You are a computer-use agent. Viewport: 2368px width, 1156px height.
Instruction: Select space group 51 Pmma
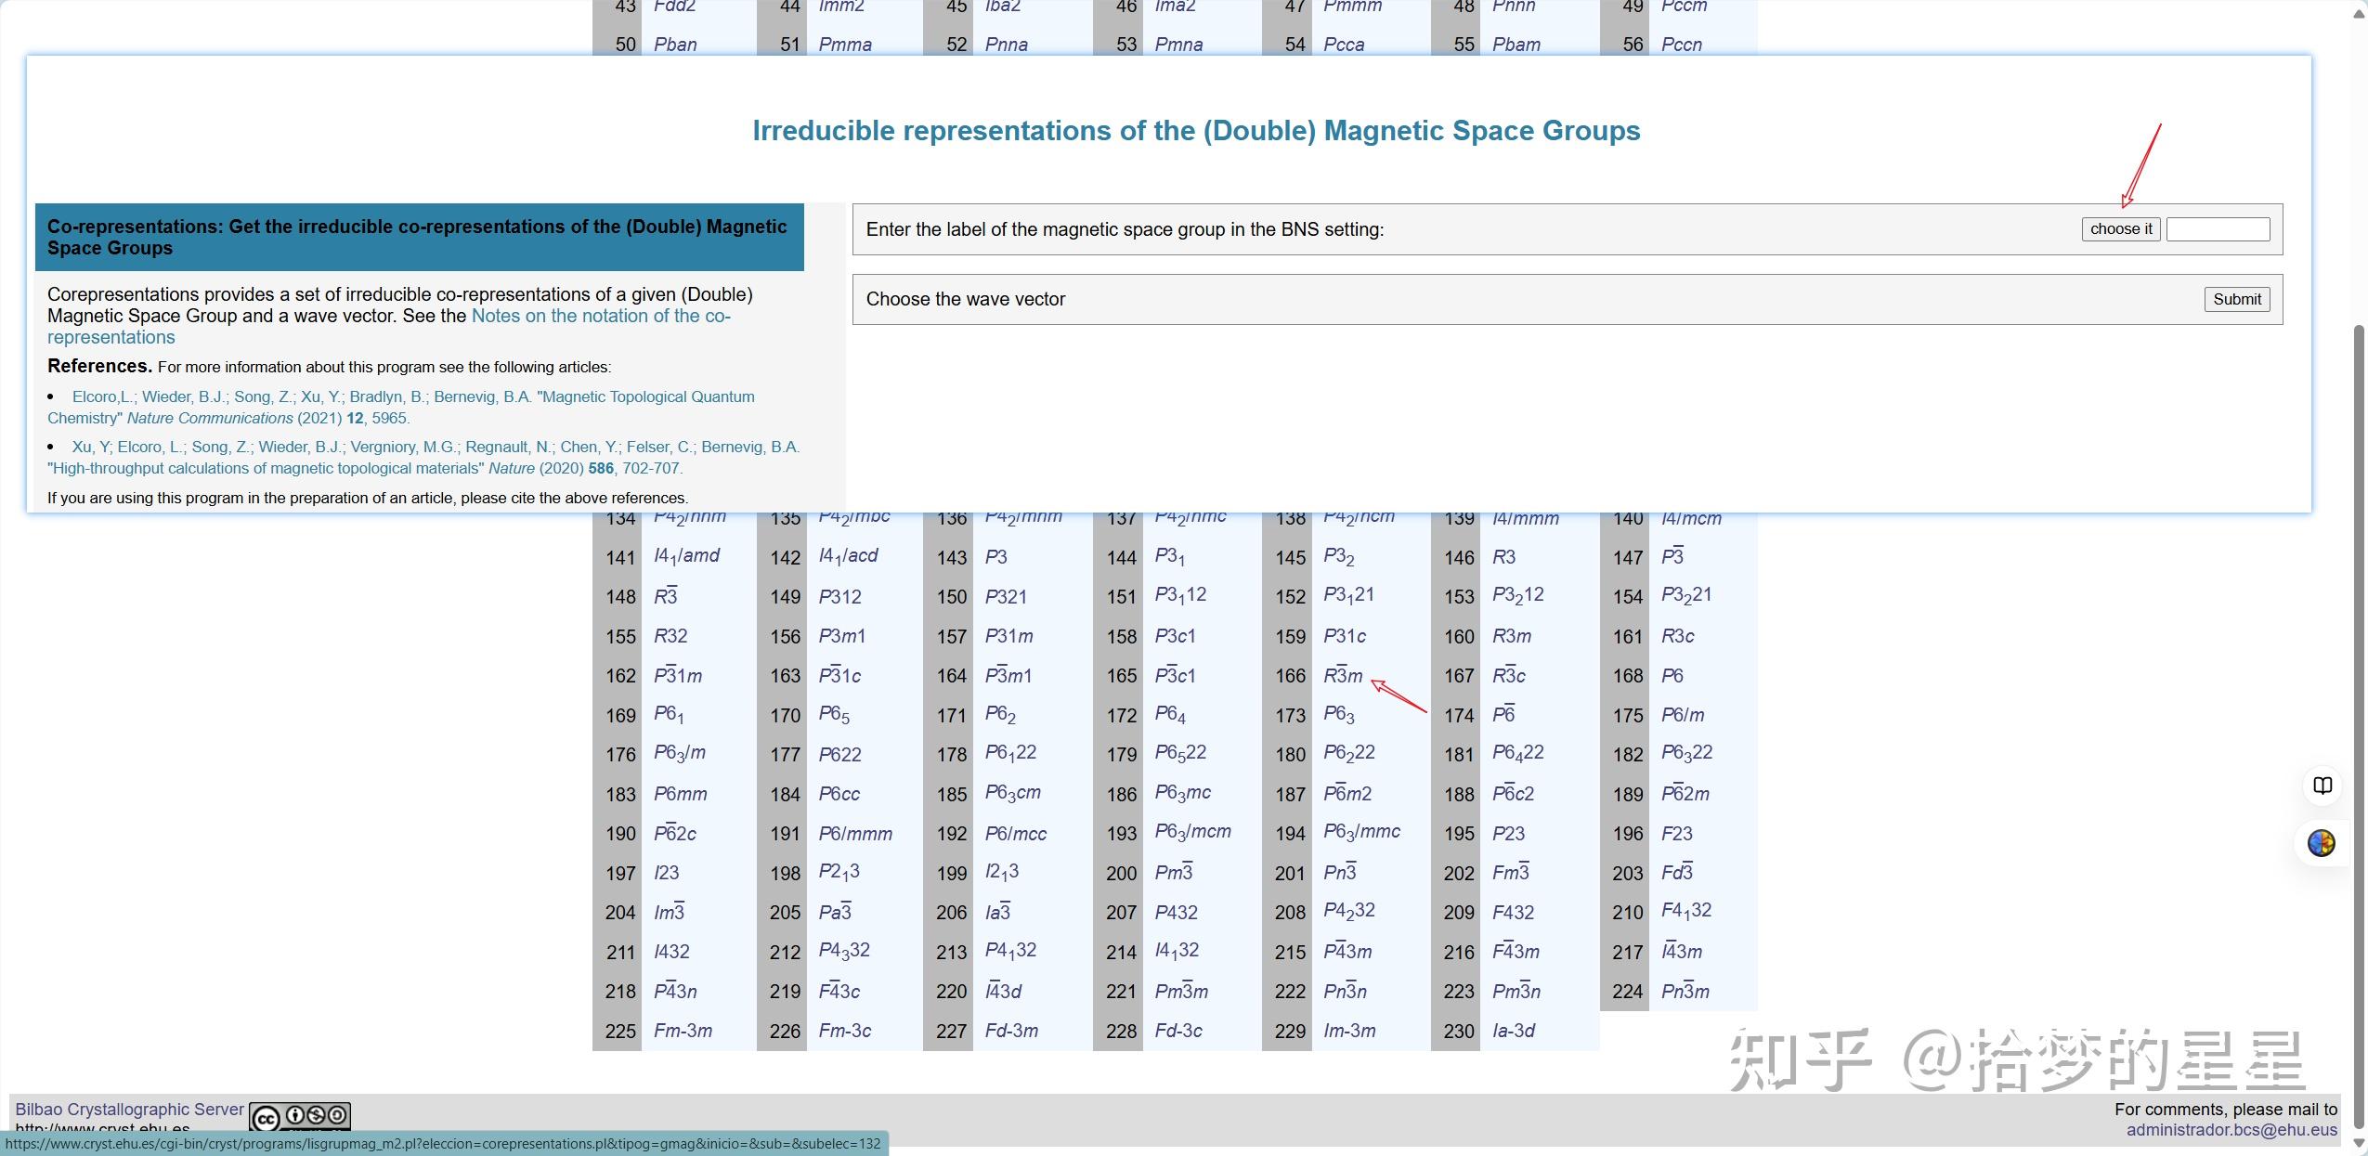844,45
